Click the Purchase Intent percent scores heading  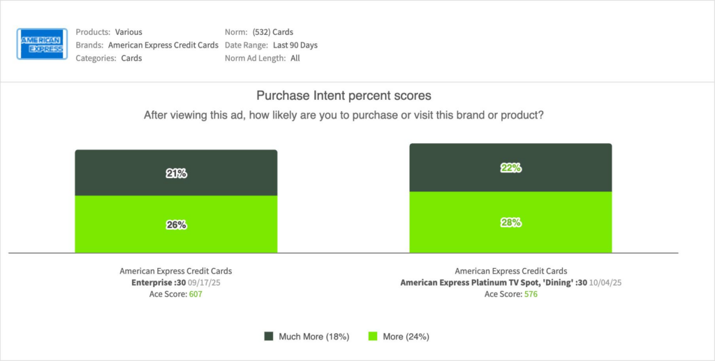(344, 96)
